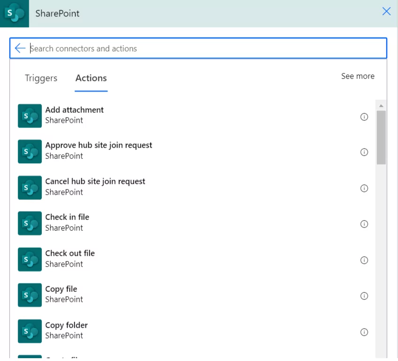
Task: Select Approve hub site join request action
Action: click(x=99, y=145)
